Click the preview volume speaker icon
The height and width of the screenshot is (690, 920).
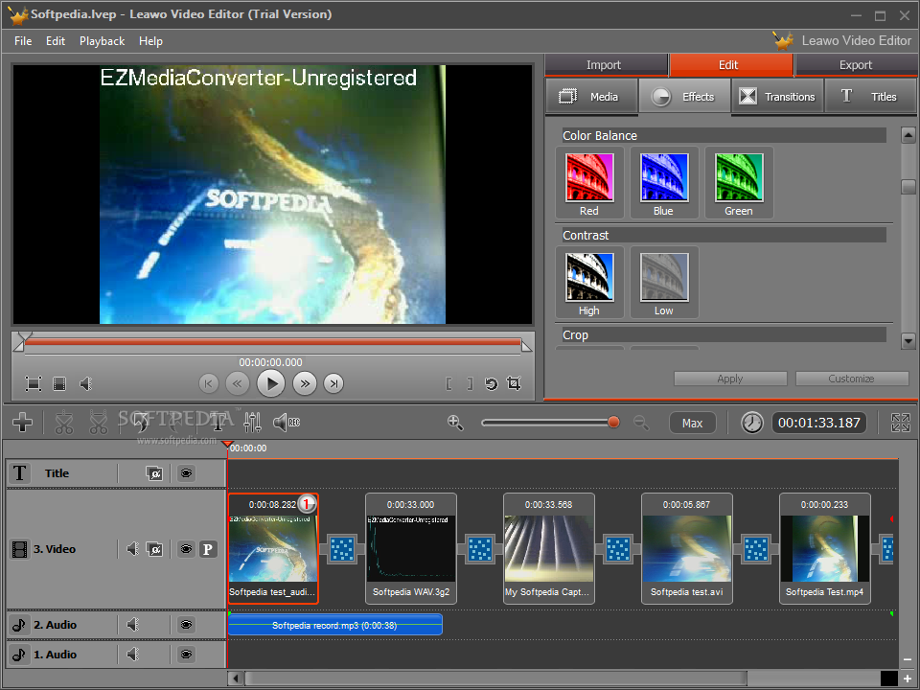(85, 383)
